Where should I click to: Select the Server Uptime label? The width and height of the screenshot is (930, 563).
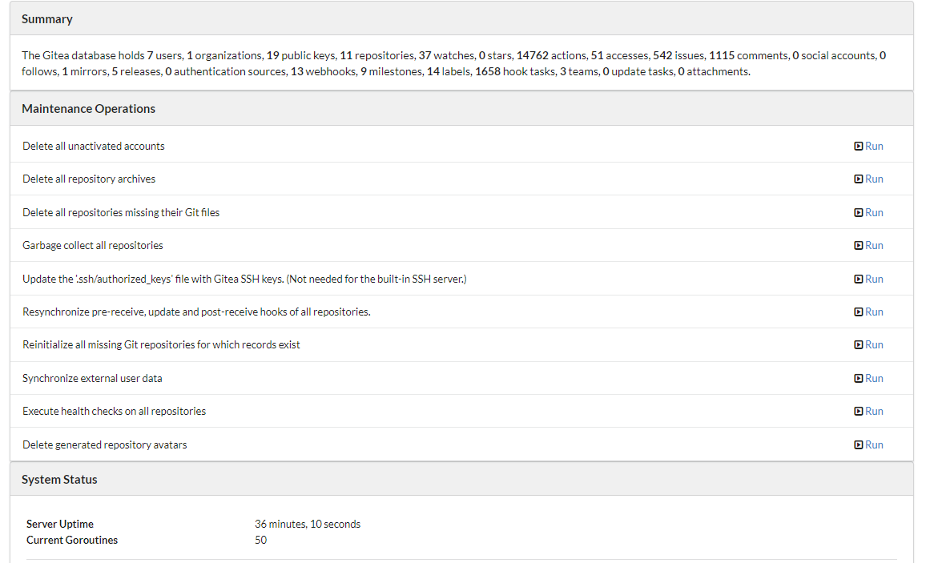[x=60, y=524]
